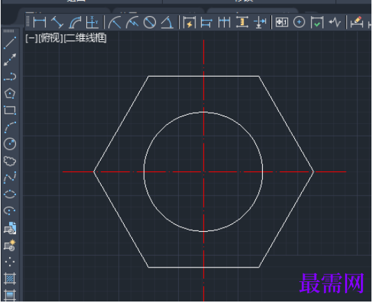Open the Make Block tool

point(10,245)
